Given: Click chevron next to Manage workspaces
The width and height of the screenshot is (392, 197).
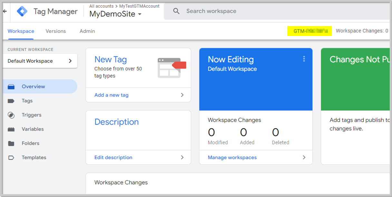Looking at the screenshot, I should 304,157.
